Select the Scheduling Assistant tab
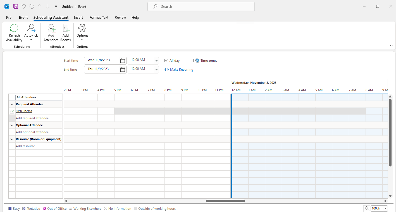Screen dimensions: 396x212 click(x=51, y=17)
